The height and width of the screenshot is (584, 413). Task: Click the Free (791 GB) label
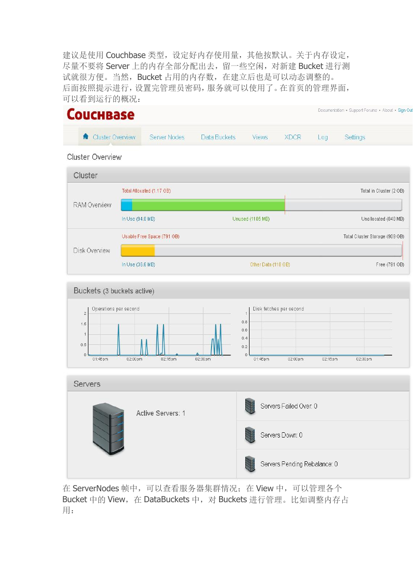390,264
